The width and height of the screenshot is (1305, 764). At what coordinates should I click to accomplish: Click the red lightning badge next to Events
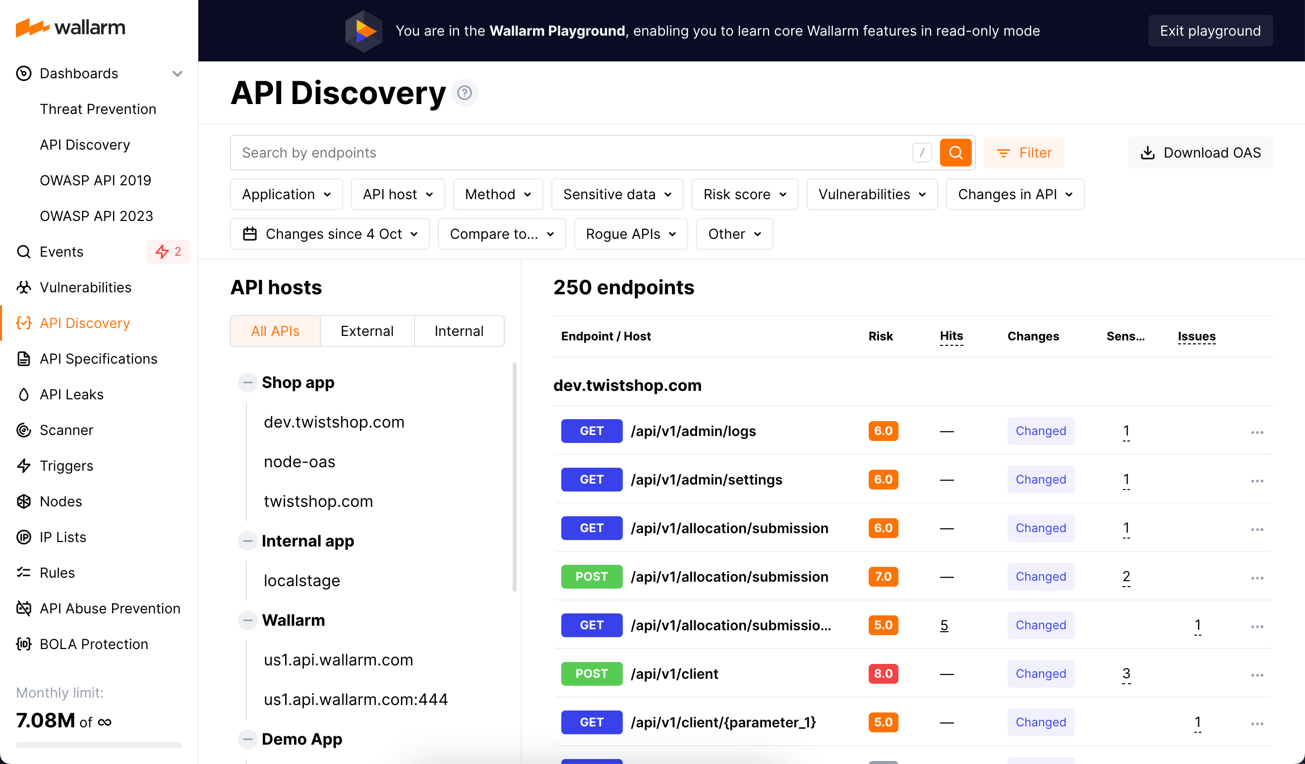coord(167,252)
